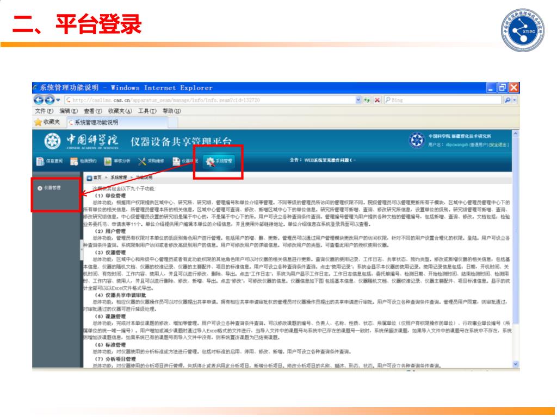The image size is (557, 417).
Task: Click the 首页 breadcrumb link
Action: point(98,178)
